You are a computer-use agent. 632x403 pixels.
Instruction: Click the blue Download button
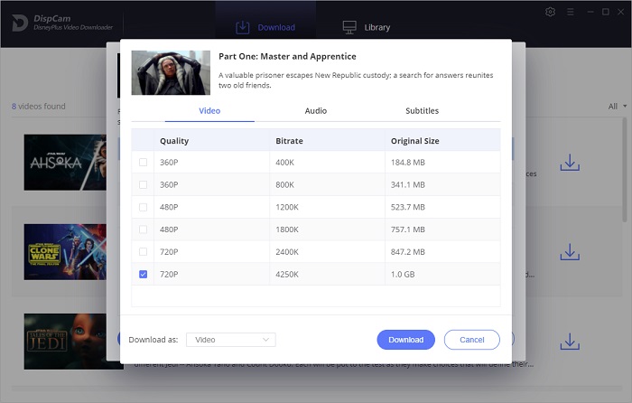406,340
